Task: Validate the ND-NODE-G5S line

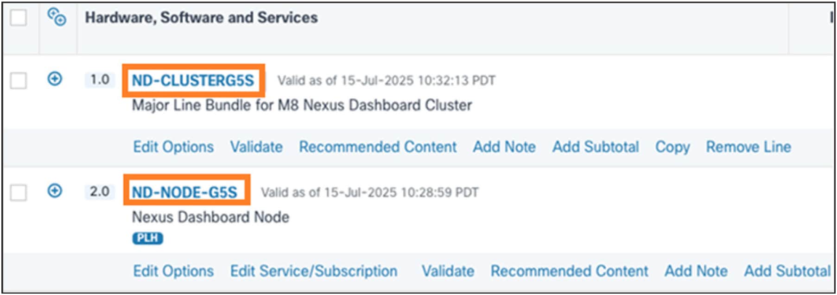Action: point(448,271)
